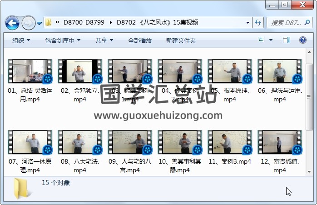Screen dimensions: 317x205
Task: Close the Explorer window
Action: [302, 5]
